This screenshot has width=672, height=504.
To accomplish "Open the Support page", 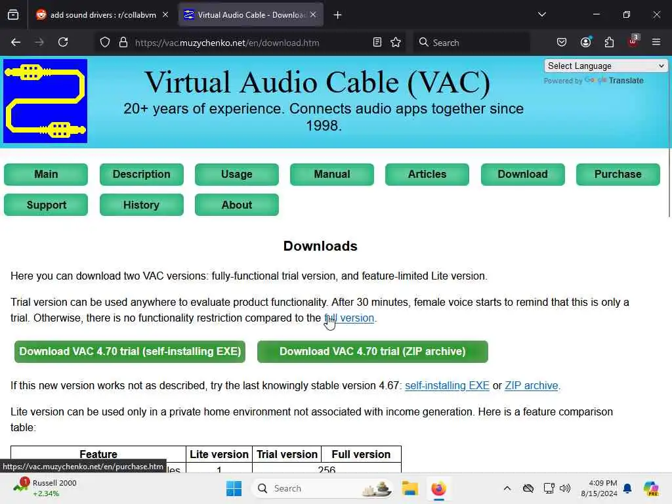I will 46,205.
